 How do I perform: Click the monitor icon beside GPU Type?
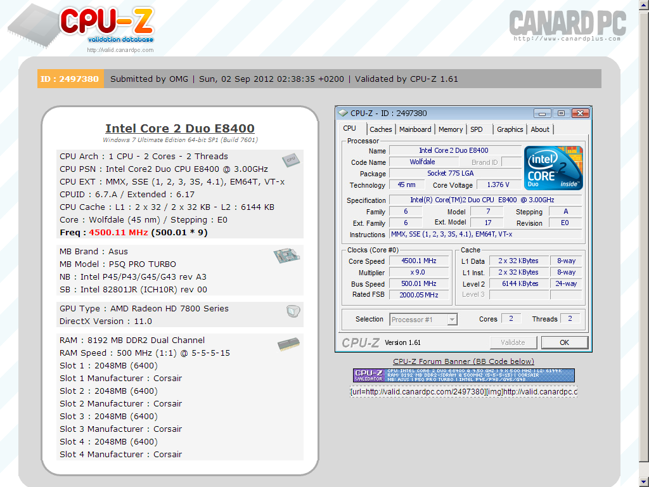pyautogui.click(x=293, y=311)
